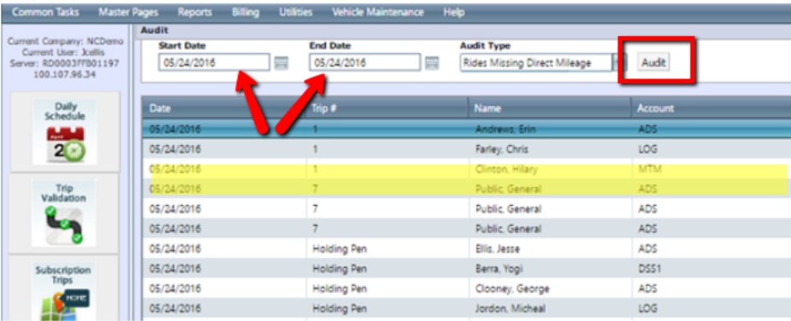Select the Berra, Yogi row
Viewport: 791px width, 321px height.
[x=467, y=268]
